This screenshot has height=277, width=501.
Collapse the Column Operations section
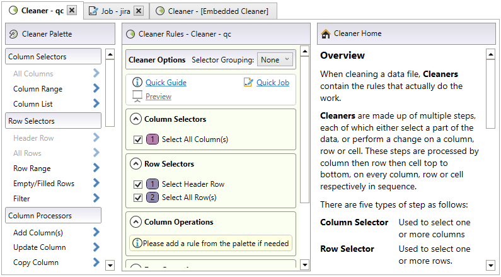[135, 222]
